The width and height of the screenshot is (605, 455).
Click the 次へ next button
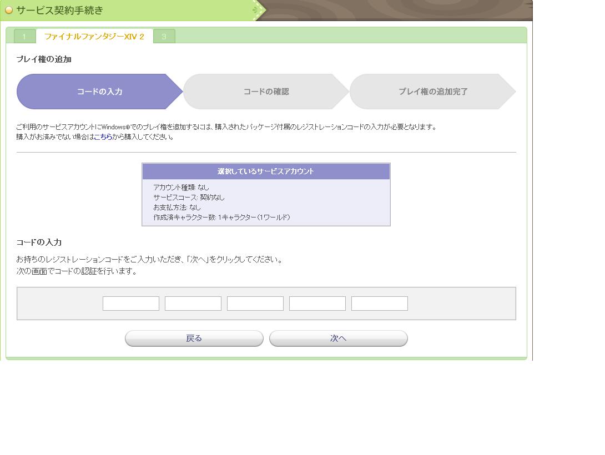339,338
